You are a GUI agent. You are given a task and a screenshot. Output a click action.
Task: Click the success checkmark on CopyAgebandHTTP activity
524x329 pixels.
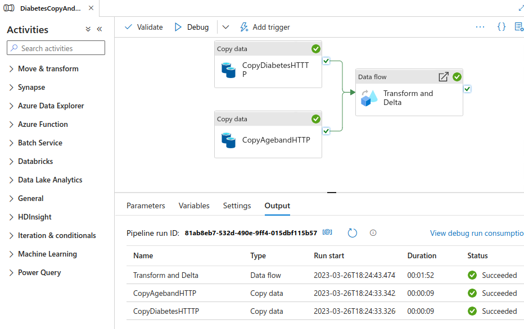pyautogui.click(x=316, y=119)
